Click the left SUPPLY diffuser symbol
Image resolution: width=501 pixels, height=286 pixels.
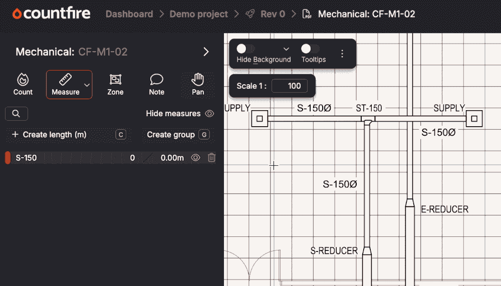260,119
